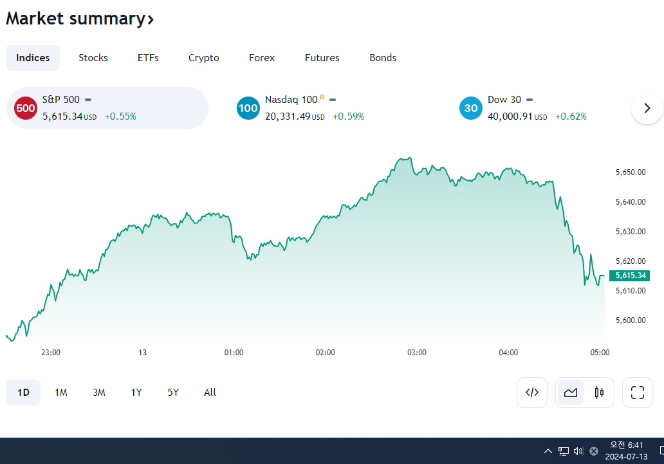This screenshot has width=664, height=464.
Task: Click the Nasdaq 100 logo icon
Action: click(248, 108)
